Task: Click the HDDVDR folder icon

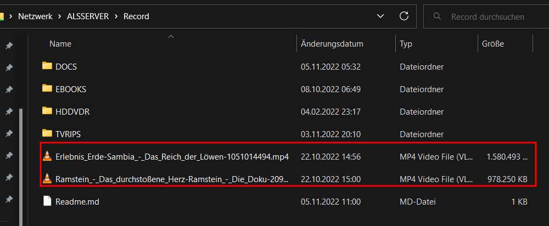Action: [x=47, y=111]
